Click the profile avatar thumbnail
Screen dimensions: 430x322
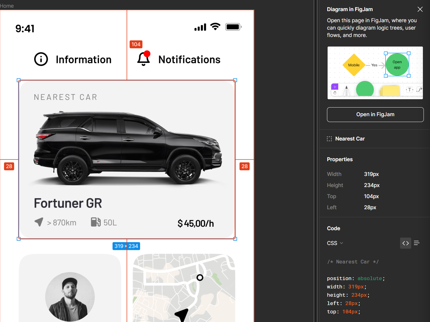tap(70, 296)
